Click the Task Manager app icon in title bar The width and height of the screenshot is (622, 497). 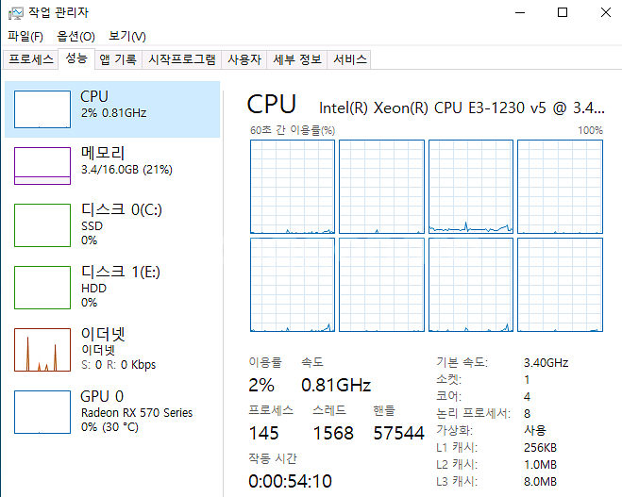coord(13,13)
